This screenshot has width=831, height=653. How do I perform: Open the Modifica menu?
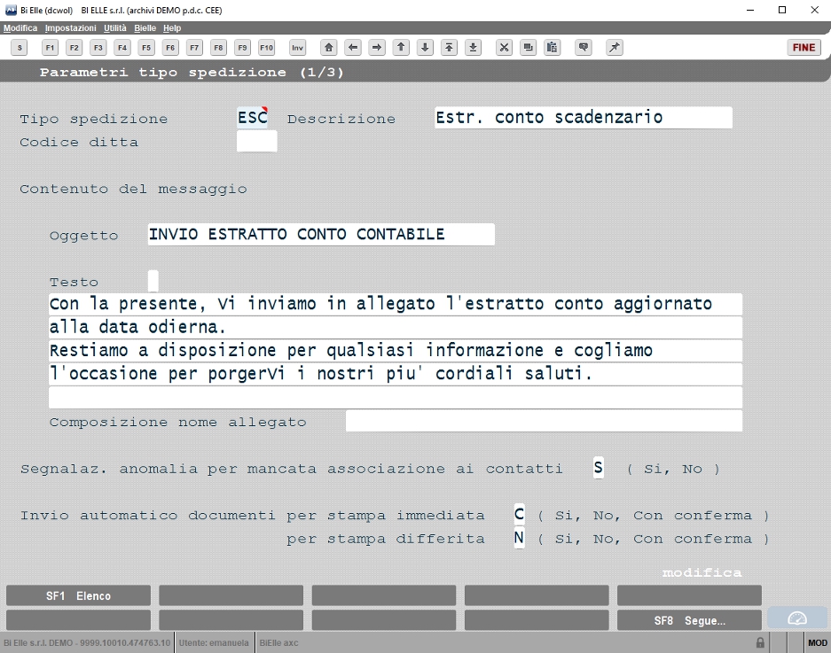click(x=20, y=28)
